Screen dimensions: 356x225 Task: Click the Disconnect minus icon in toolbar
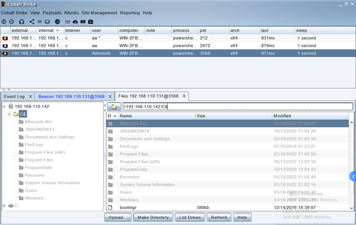coord(11,22)
